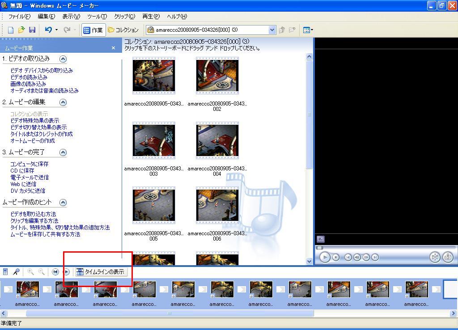Click タイトルまたはクレジットの作成 link

pos(42,134)
